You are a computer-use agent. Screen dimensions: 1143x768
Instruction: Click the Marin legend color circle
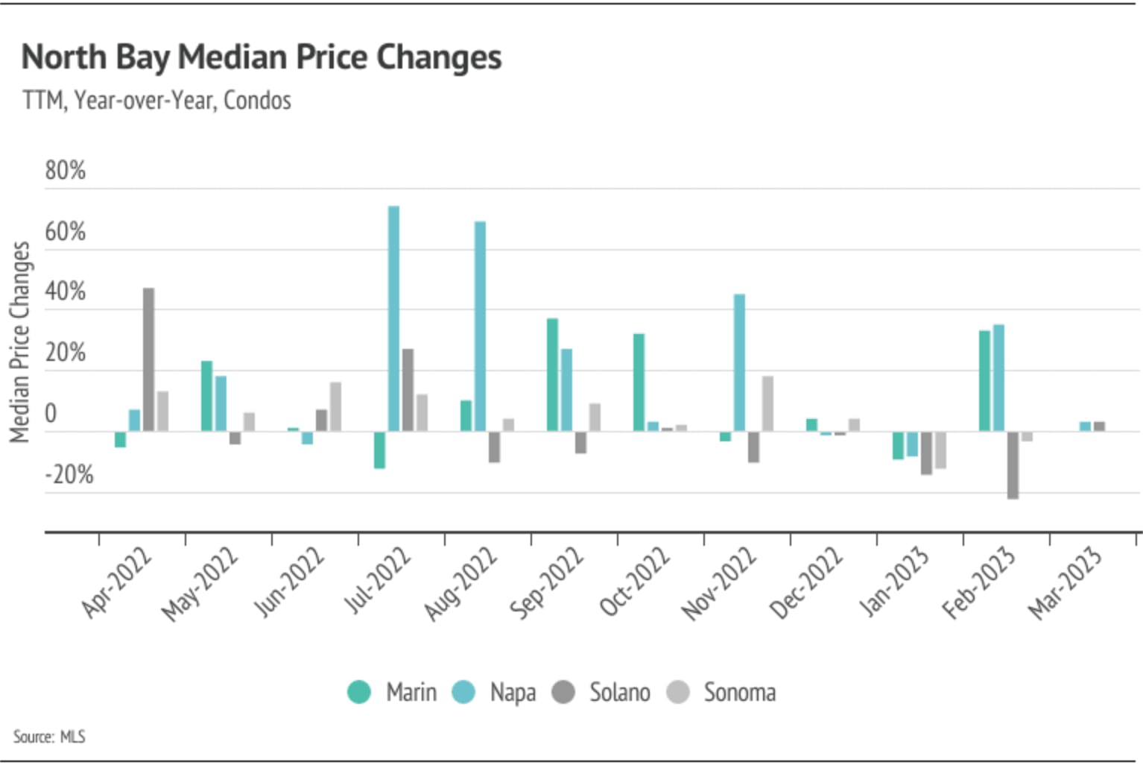(359, 692)
